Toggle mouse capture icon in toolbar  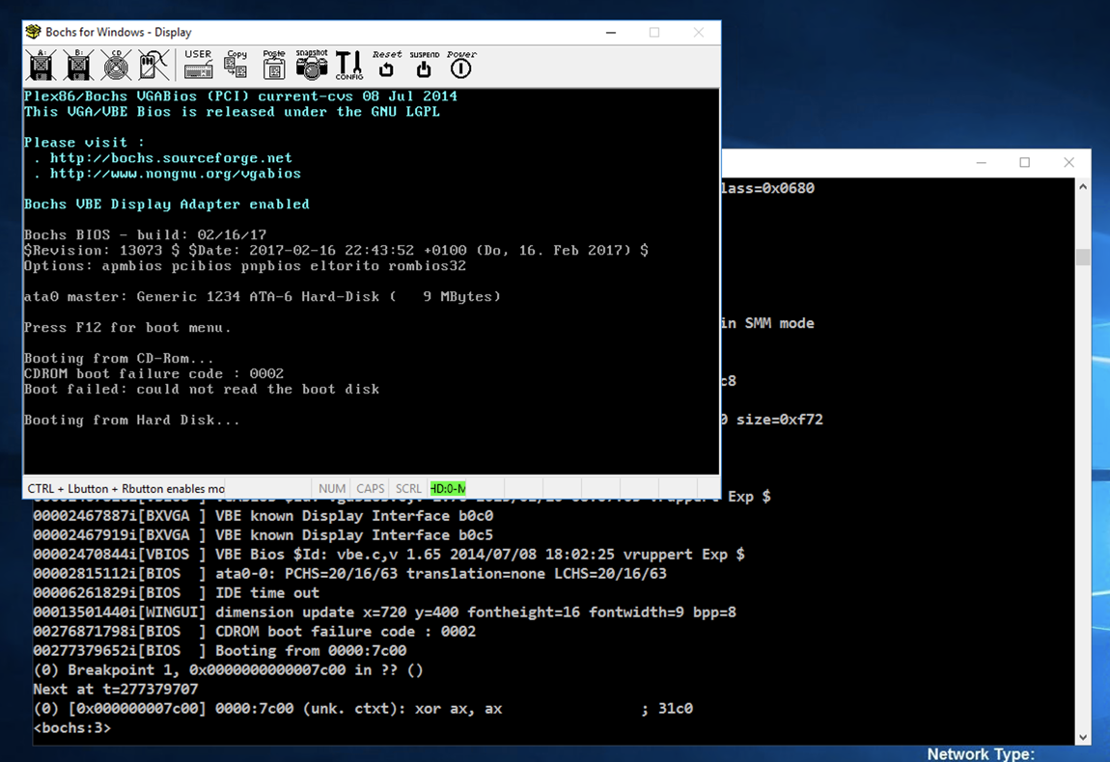[x=153, y=65]
